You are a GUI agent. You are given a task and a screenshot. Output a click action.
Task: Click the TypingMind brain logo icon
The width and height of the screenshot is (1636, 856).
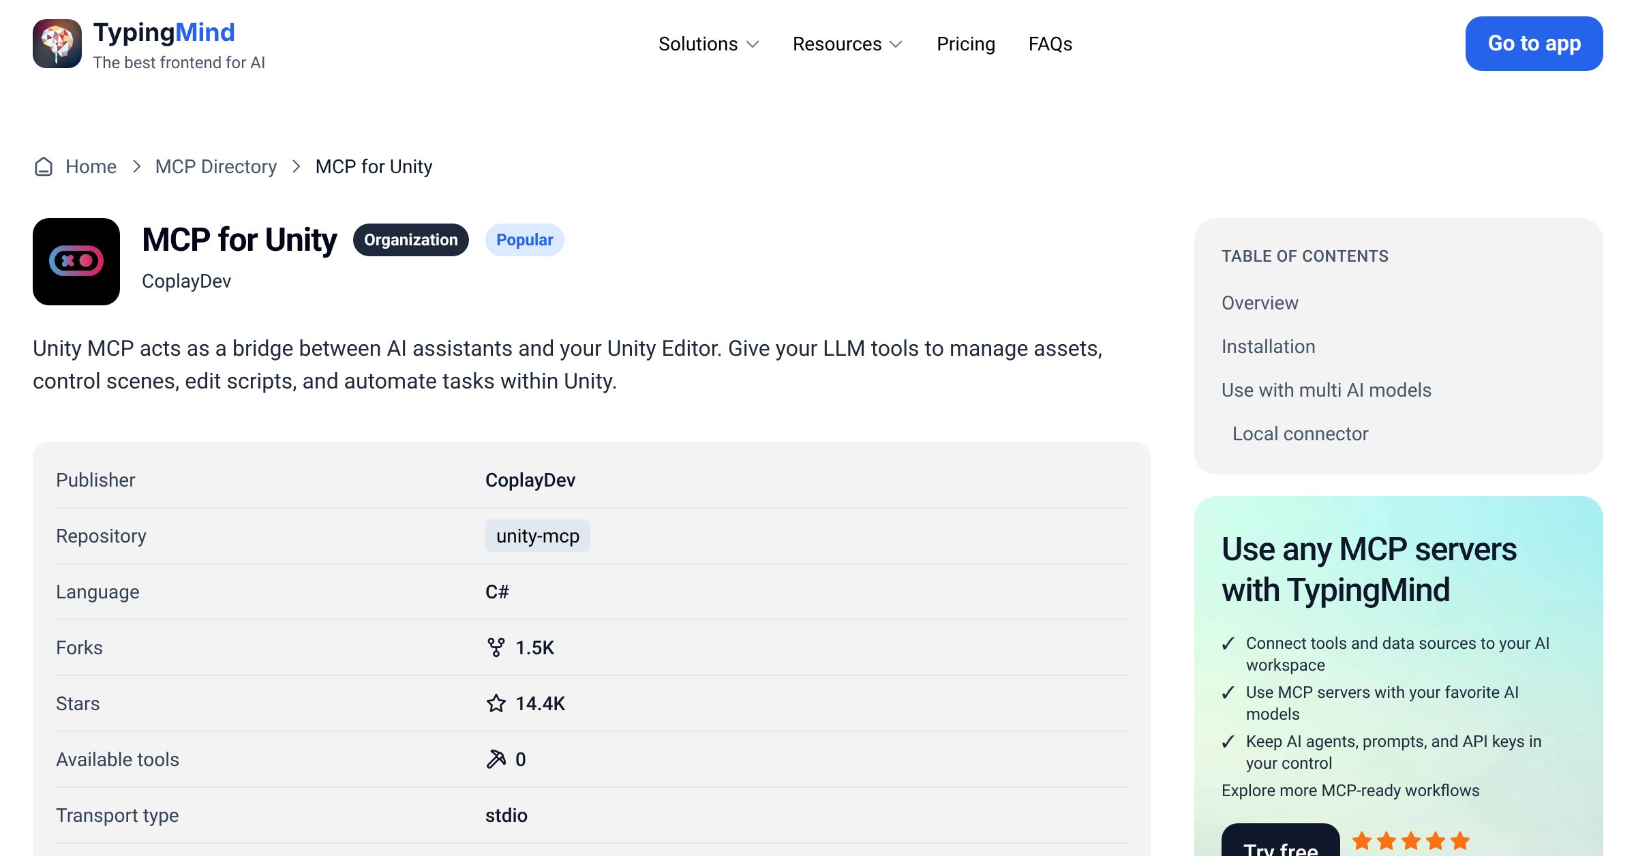[57, 44]
